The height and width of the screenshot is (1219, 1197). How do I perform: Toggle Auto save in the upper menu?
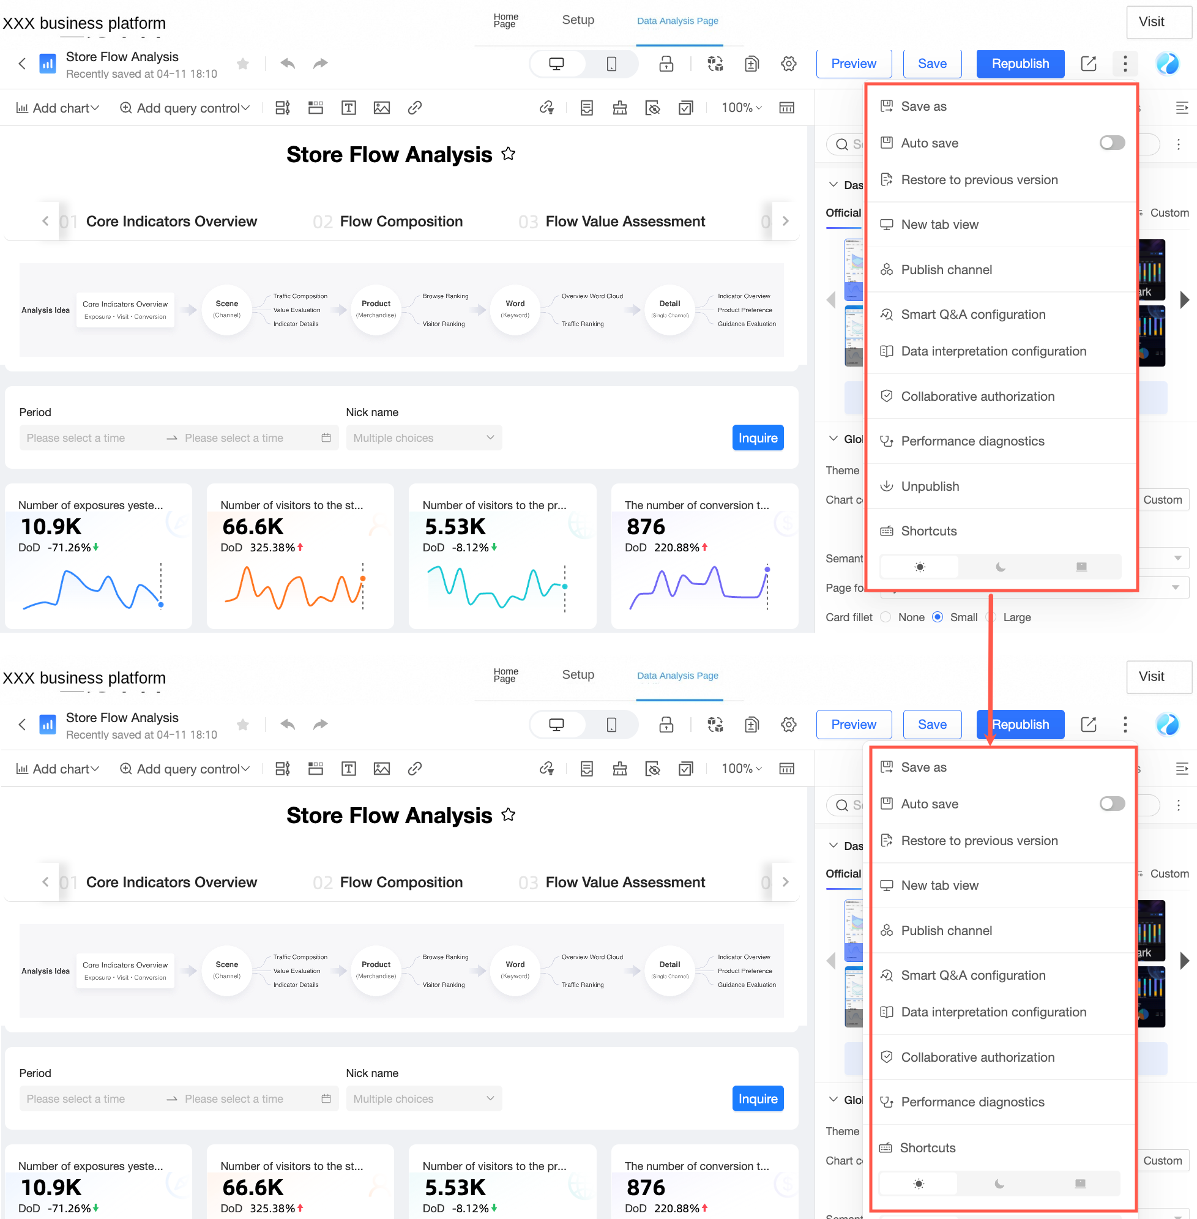(1111, 143)
